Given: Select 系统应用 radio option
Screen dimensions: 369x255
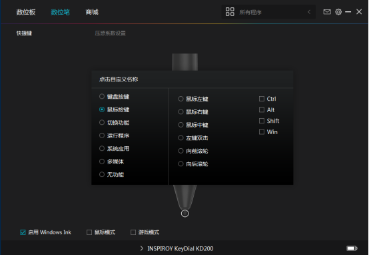Looking at the screenshot, I should 102,148.
